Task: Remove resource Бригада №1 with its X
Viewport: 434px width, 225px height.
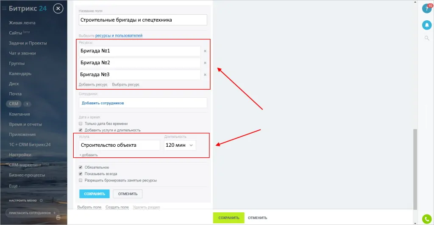Action: coord(205,51)
